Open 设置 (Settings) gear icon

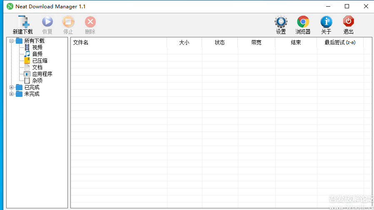click(281, 22)
